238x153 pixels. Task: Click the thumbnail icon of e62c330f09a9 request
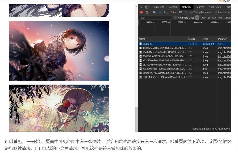point(141,60)
